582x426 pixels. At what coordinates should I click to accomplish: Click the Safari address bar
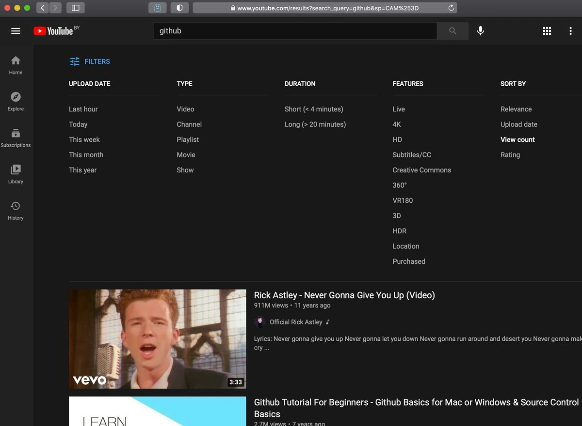324,8
